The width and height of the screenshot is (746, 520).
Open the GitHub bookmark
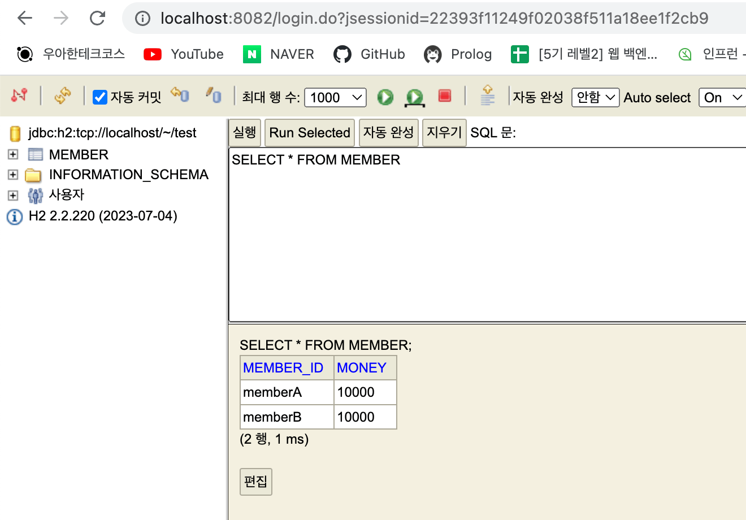[369, 54]
